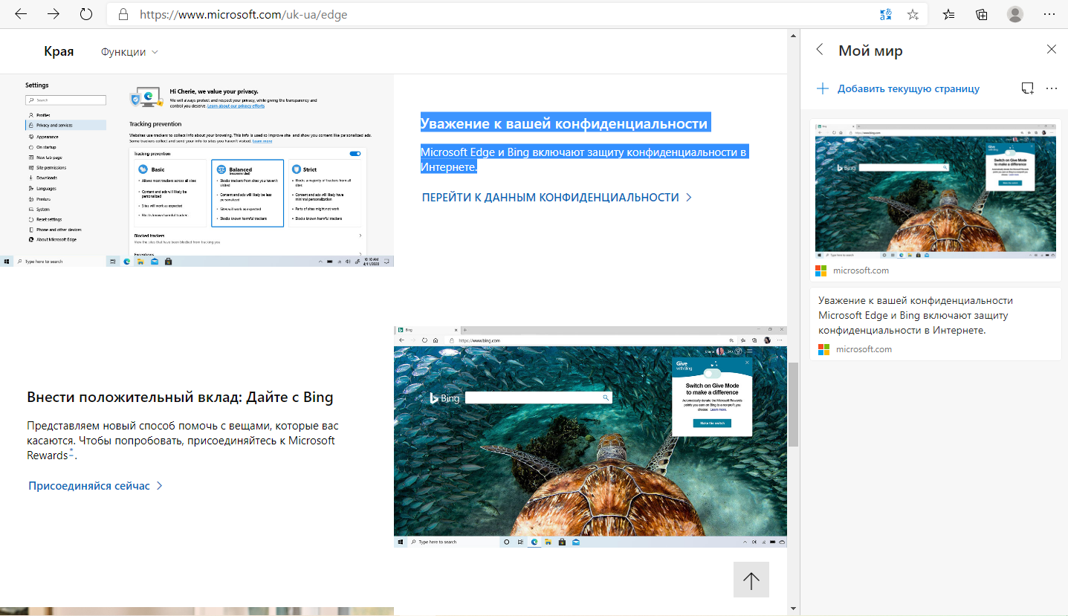Viewport: 1068px width, 616px height.
Task: Reload the current page
Action: click(x=86, y=14)
